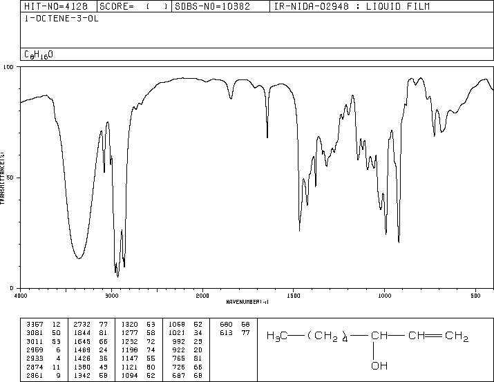The image size is (494, 382).
Task: Select peak value 1021 in the table
Action: click(177, 333)
